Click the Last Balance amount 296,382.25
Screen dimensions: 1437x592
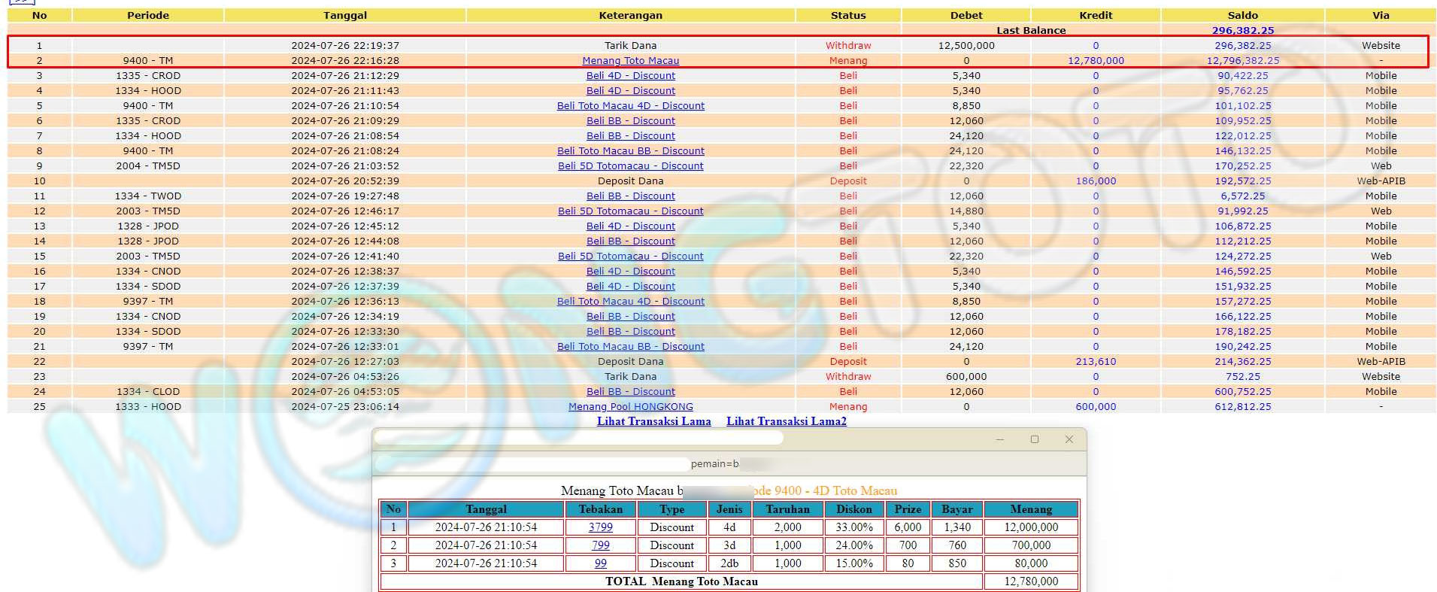pyautogui.click(x=1242, y=31)
